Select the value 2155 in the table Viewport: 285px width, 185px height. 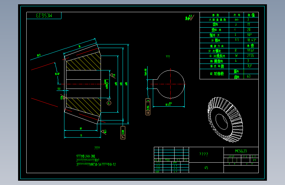click(x=250, y=56)
